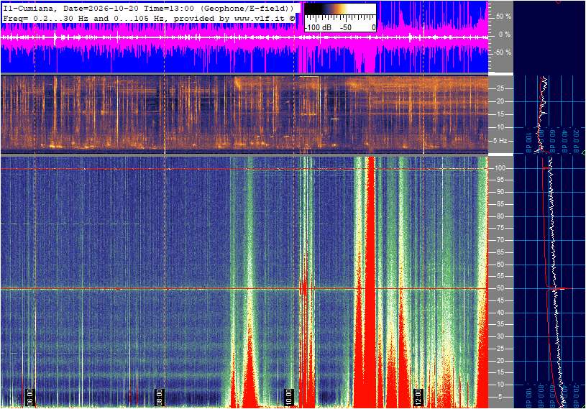Click the '0 %' amplitude axis label
Screen dimensions: 586x409
tap(504, 35)
